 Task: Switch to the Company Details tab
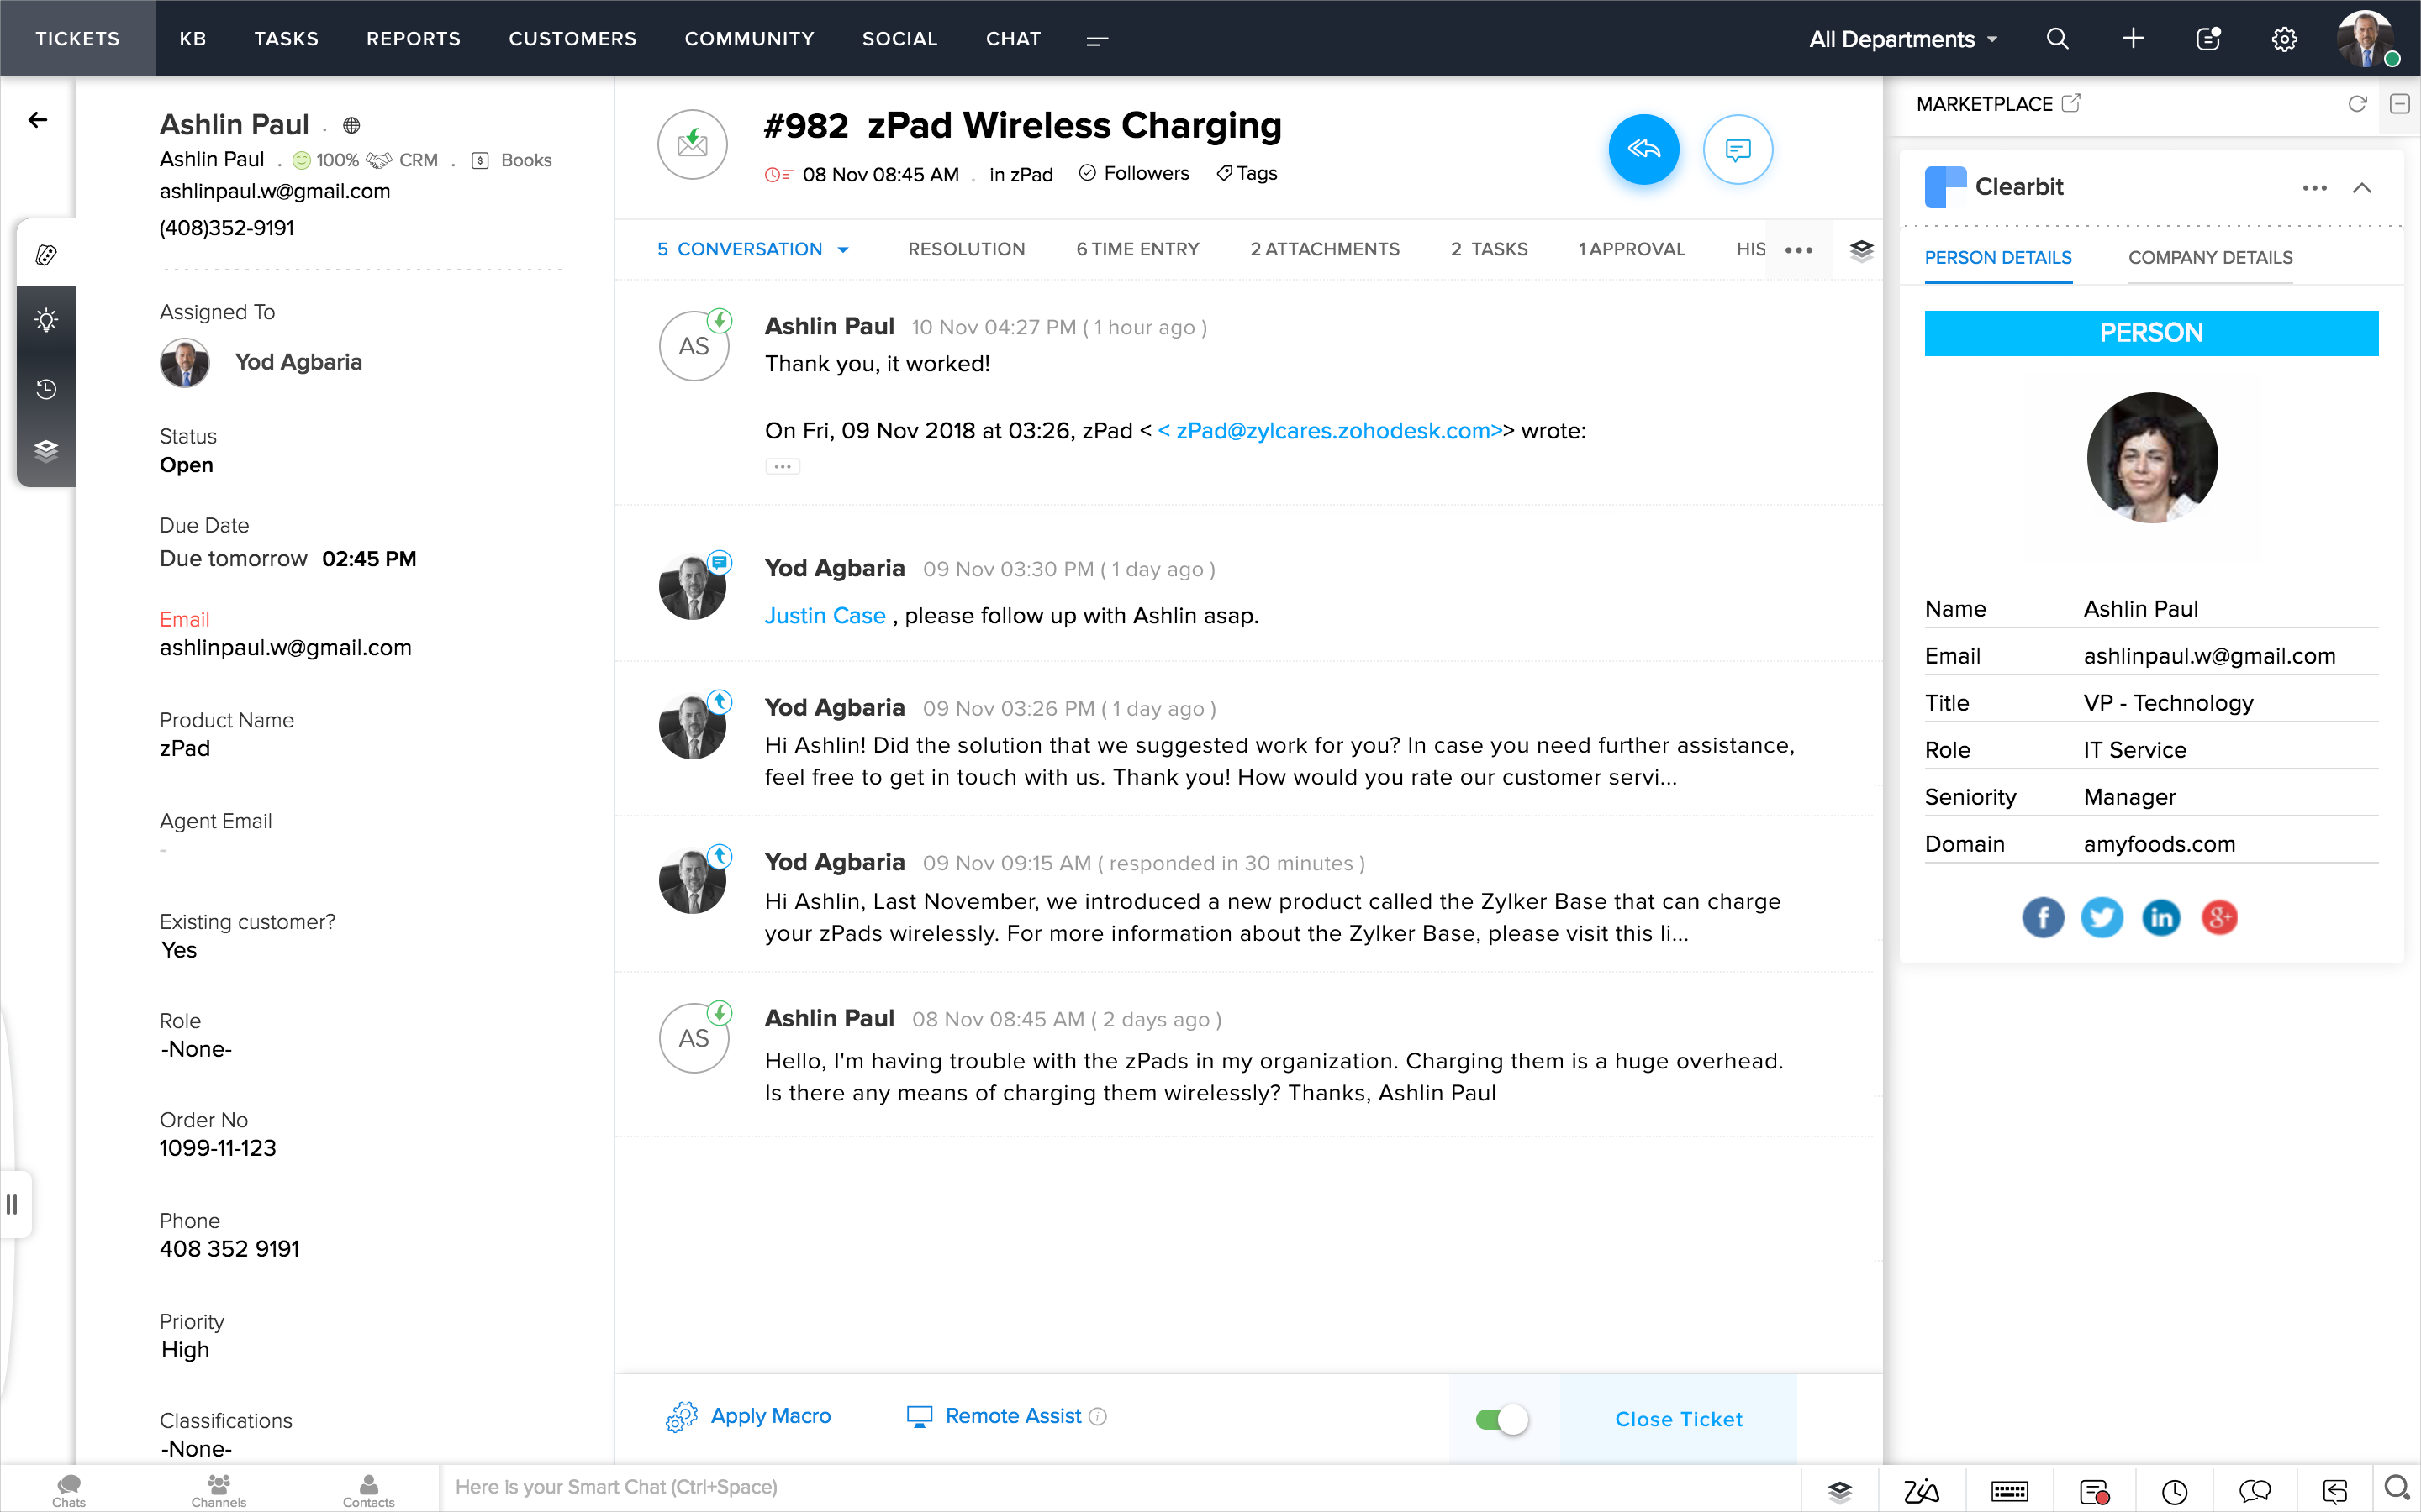pyautogui.click(x=2210, y=257)
